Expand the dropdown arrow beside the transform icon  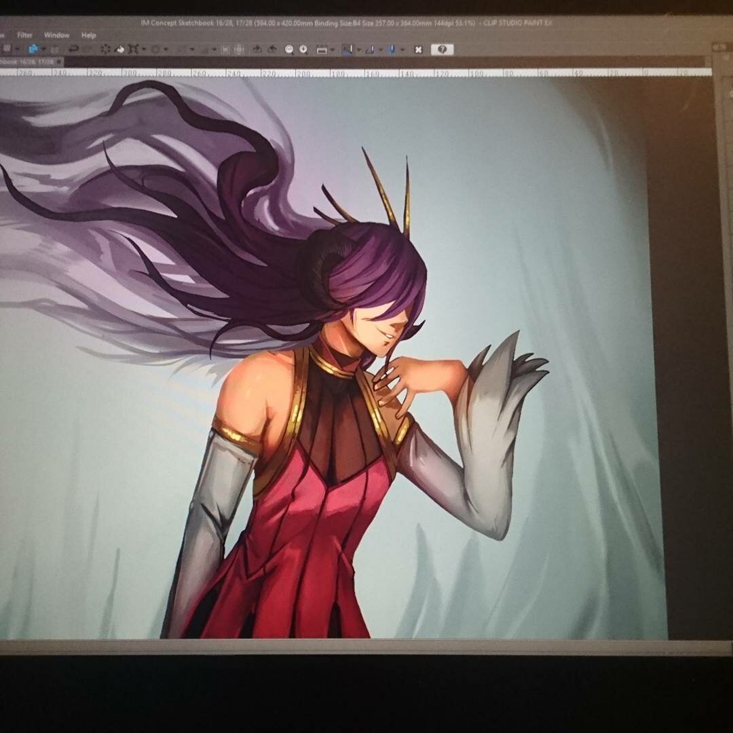tap(144, 50)
